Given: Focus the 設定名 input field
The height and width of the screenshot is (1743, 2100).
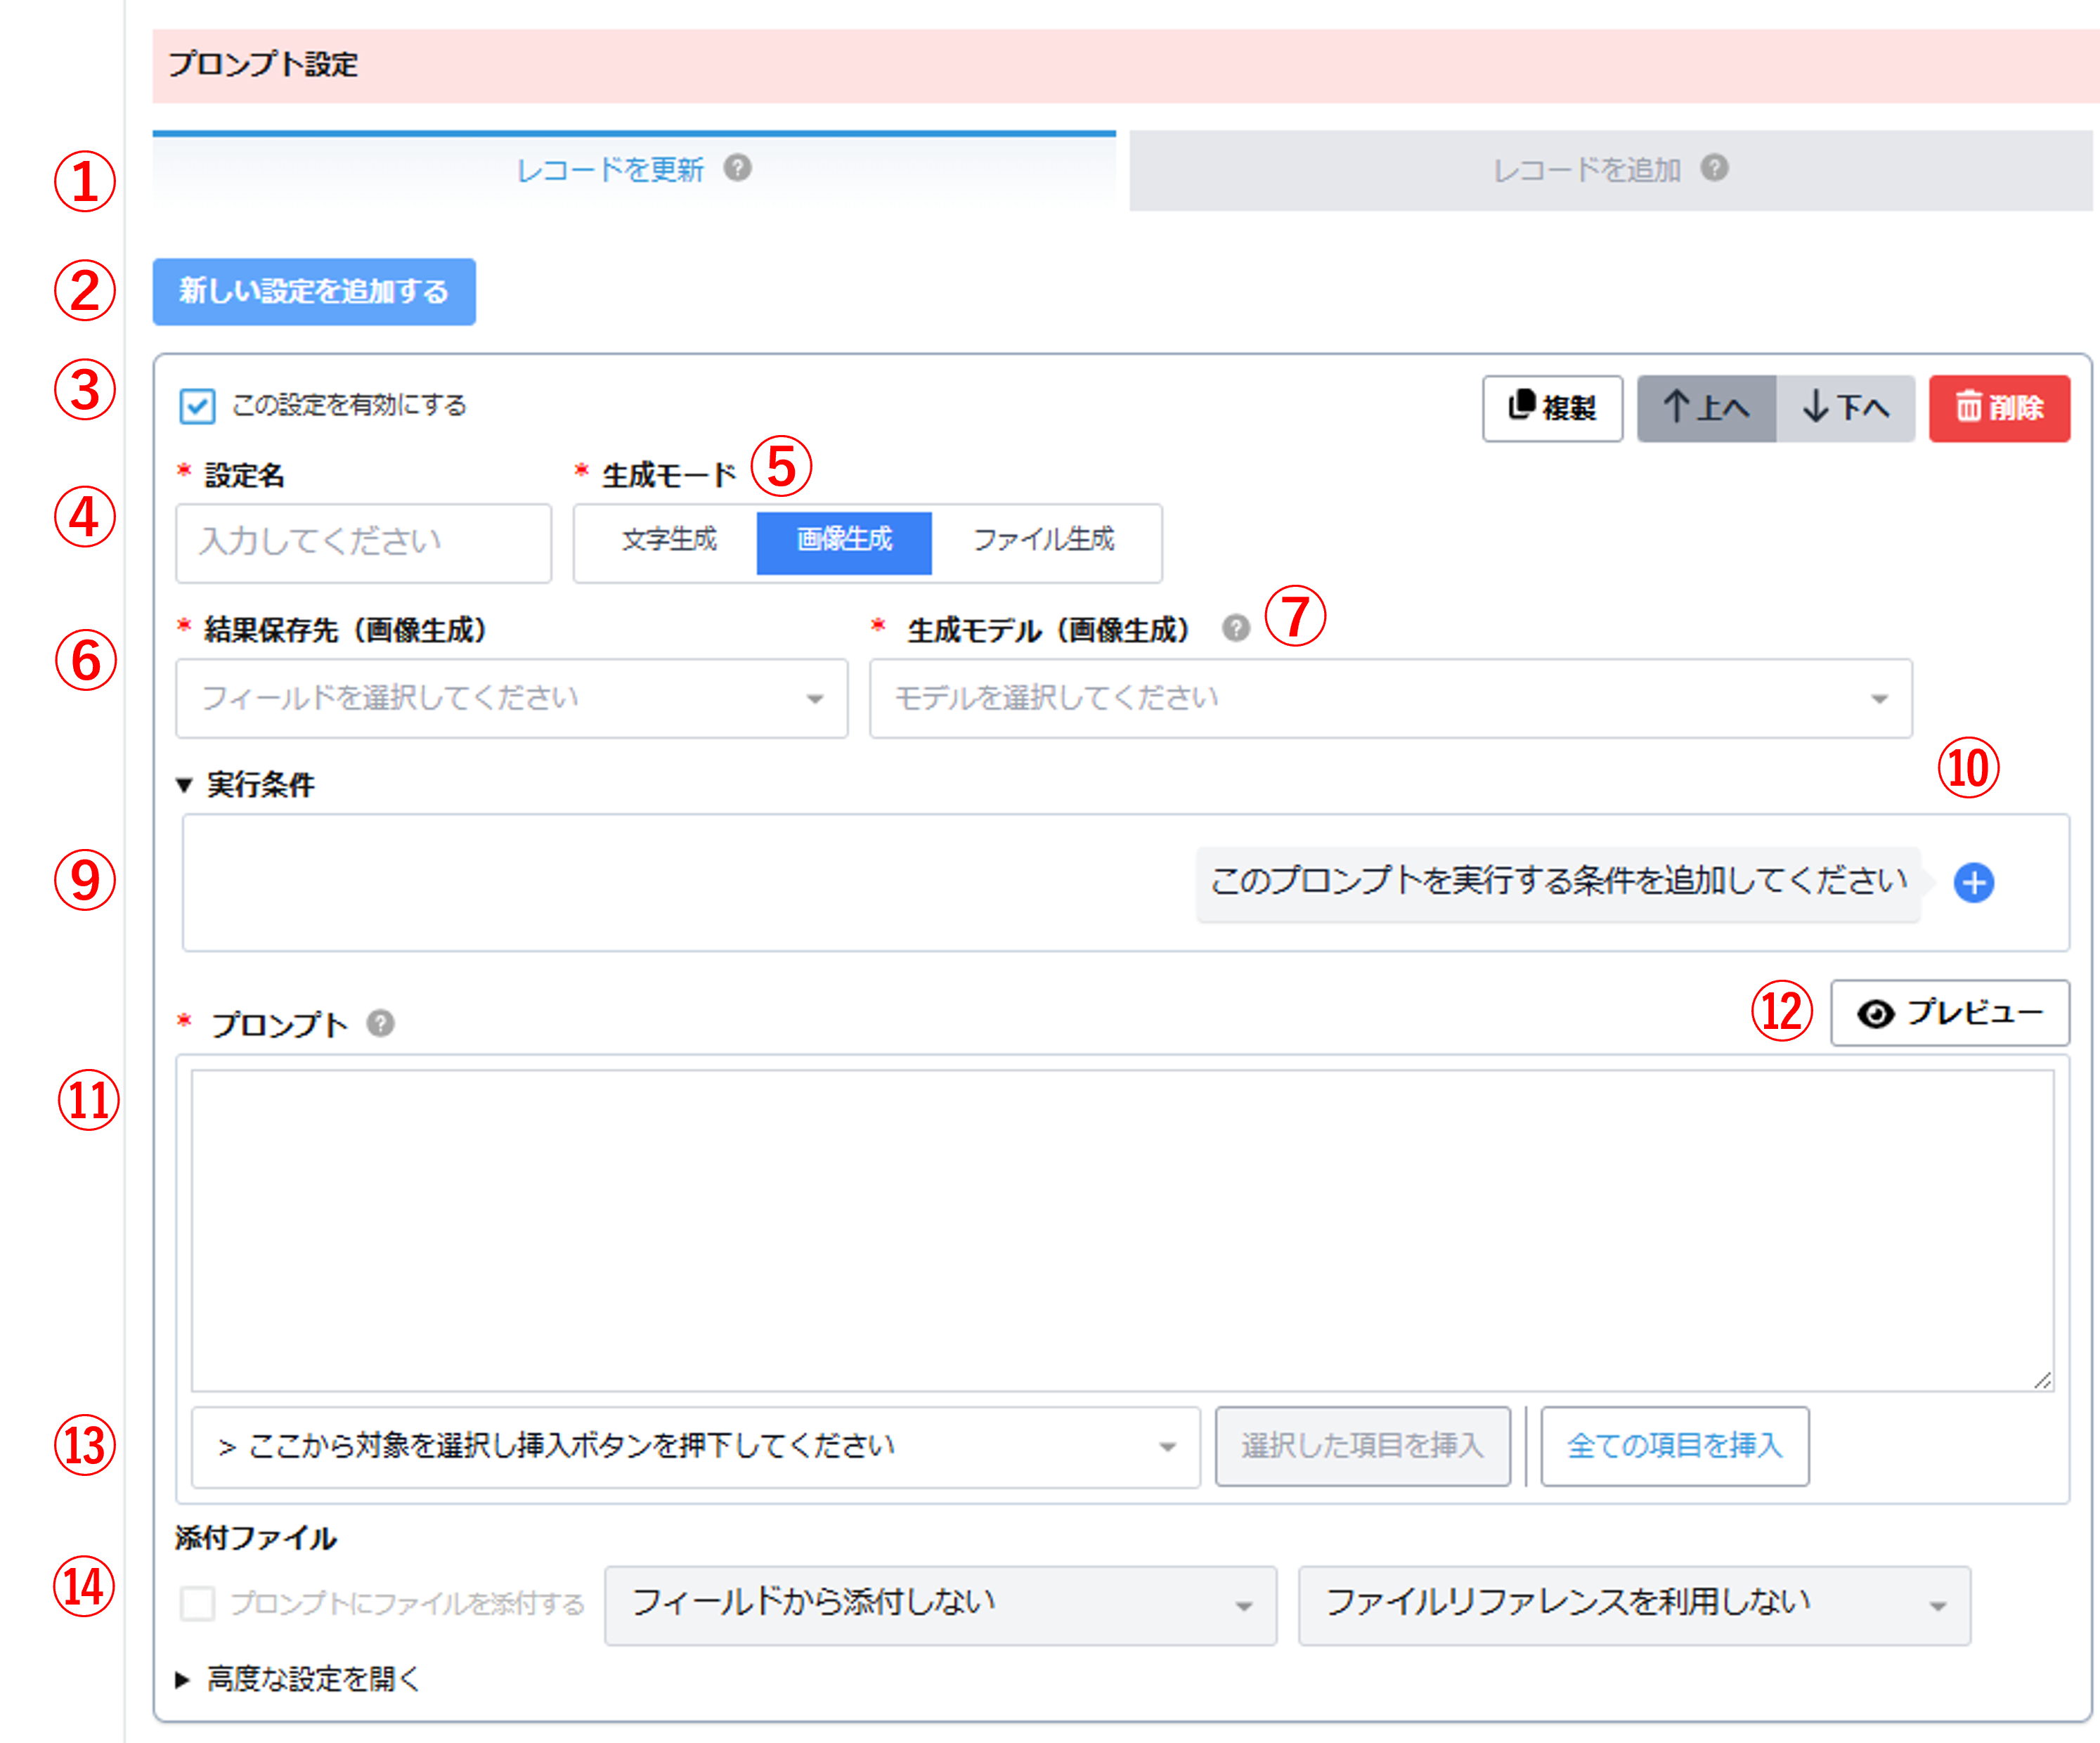Looking at the screenshot, I should tap(364, 543).
